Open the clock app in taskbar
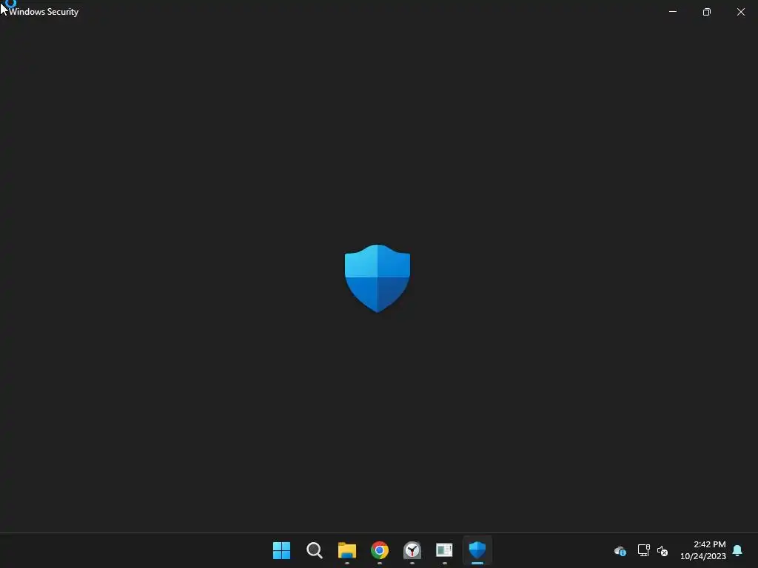The height and width of the screenshot is (568, 758). [412, 550]
